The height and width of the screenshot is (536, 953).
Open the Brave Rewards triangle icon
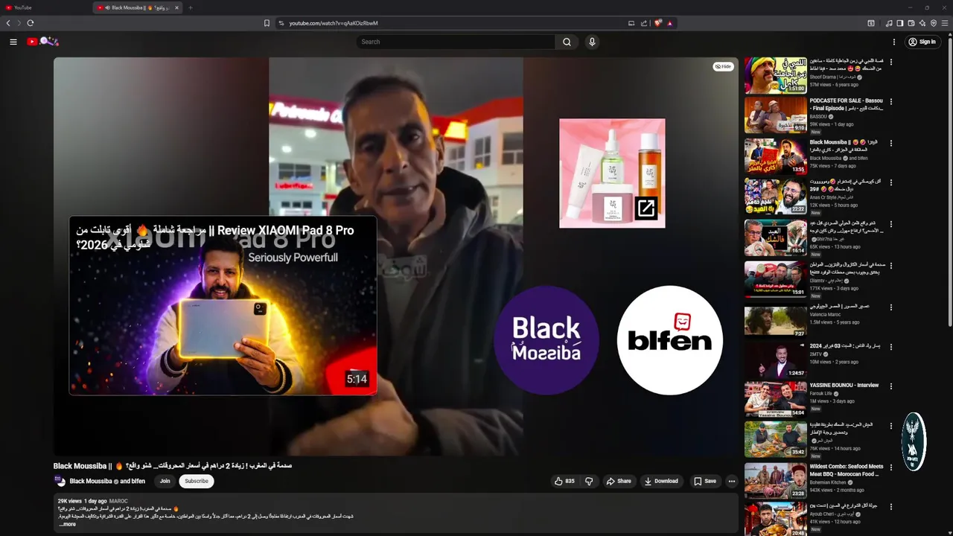pyautogui.click(x=670, y=23)
